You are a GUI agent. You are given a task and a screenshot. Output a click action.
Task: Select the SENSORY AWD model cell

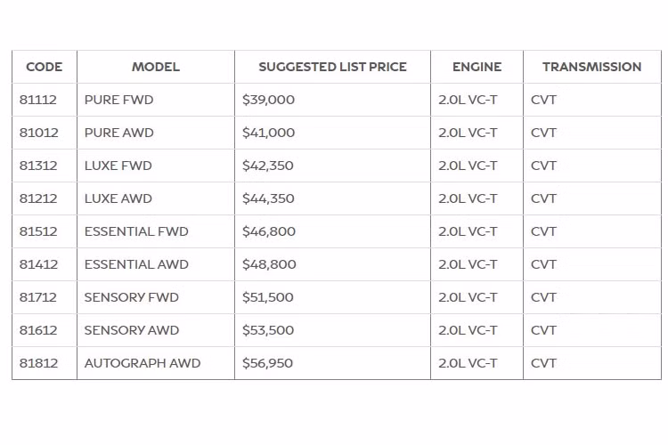pyautogui.click(x=132, y=330)
